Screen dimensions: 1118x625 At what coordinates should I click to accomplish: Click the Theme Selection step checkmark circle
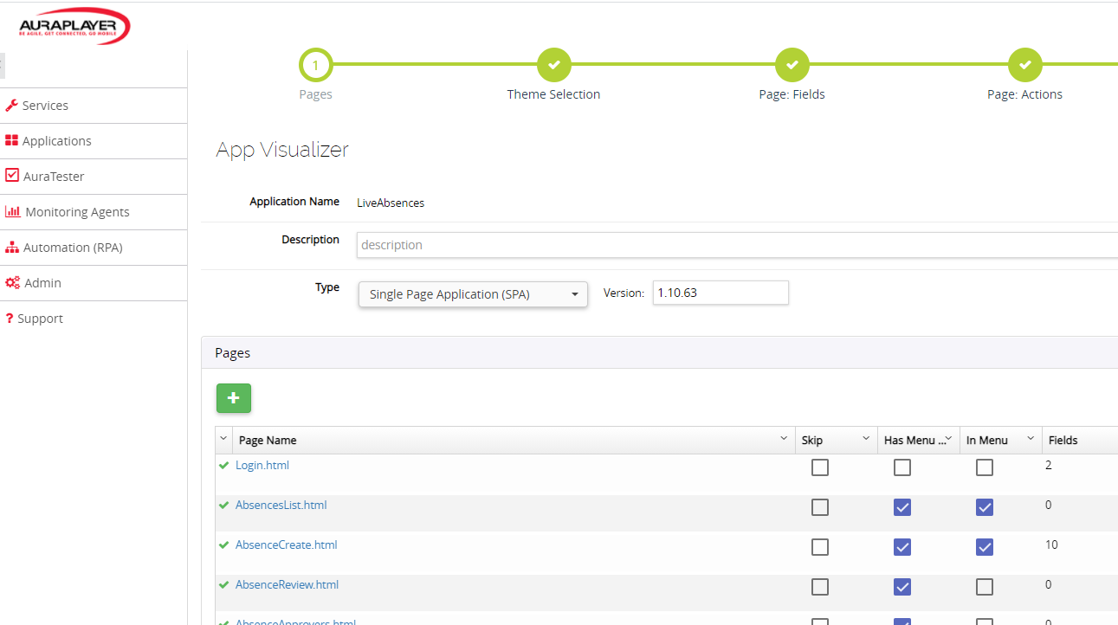pos(554,65)
